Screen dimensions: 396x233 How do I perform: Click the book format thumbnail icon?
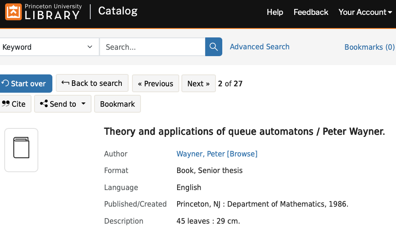21,150
